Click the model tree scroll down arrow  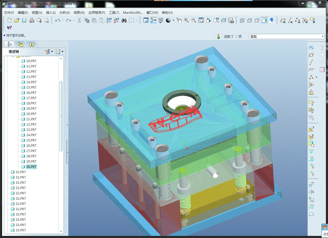point(61,231)
